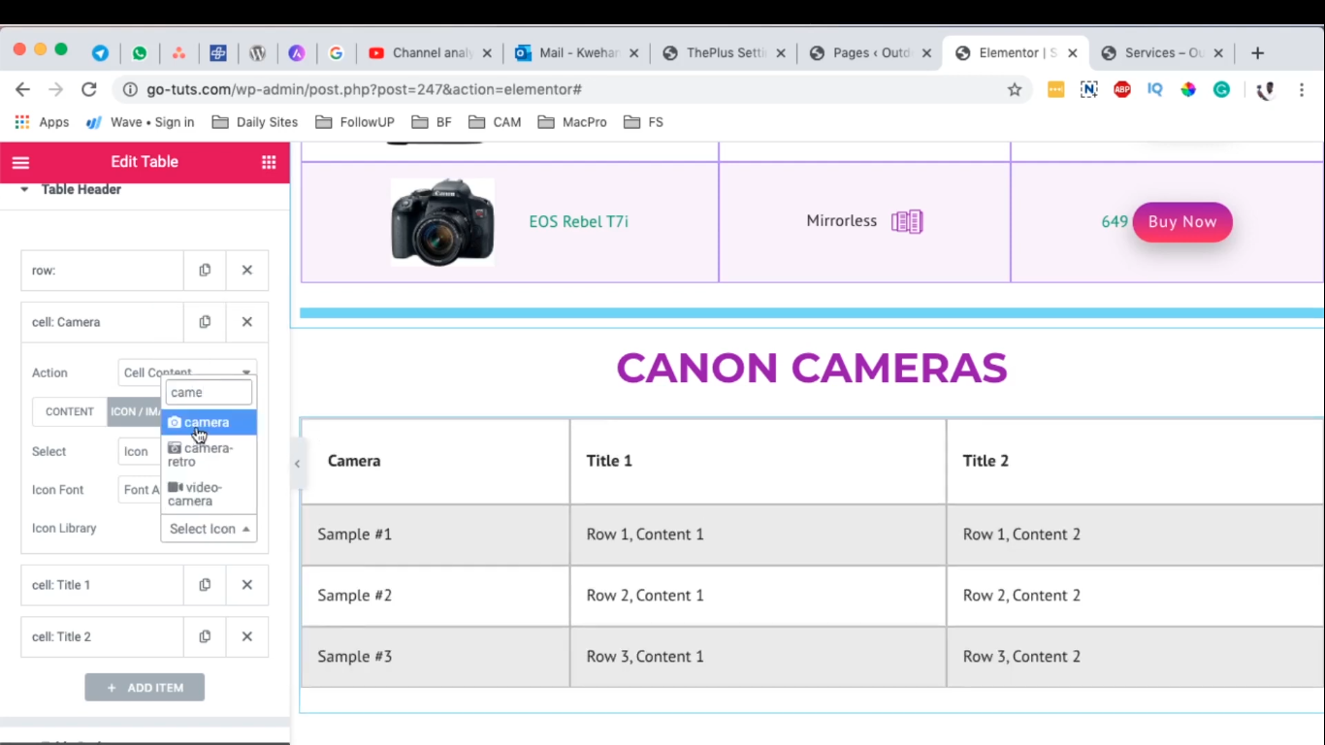Duplicate the 'cell: Title 2' item
1325x745 pixels.
click(x=205, y=636)
